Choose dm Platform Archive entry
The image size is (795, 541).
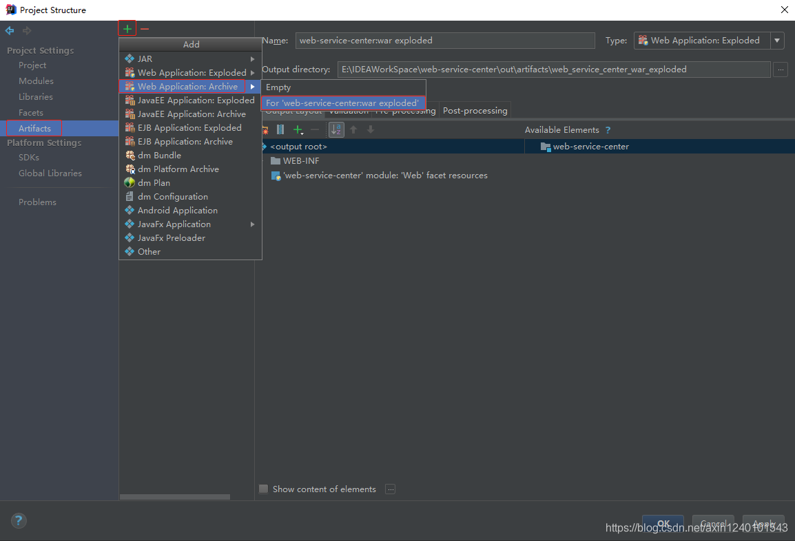click(190, 169)
